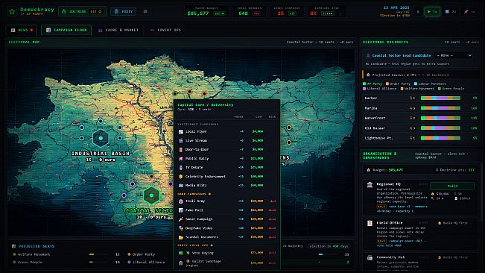Enable the 3x fast speed
The height and width of the screenshot is (273, 485).
(469, 12)
